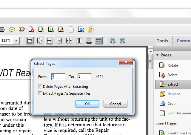The height and width of the screenshot is (135, 191).
Task: Open the zoom percentage dropdown
Action: tap(16, 41)
